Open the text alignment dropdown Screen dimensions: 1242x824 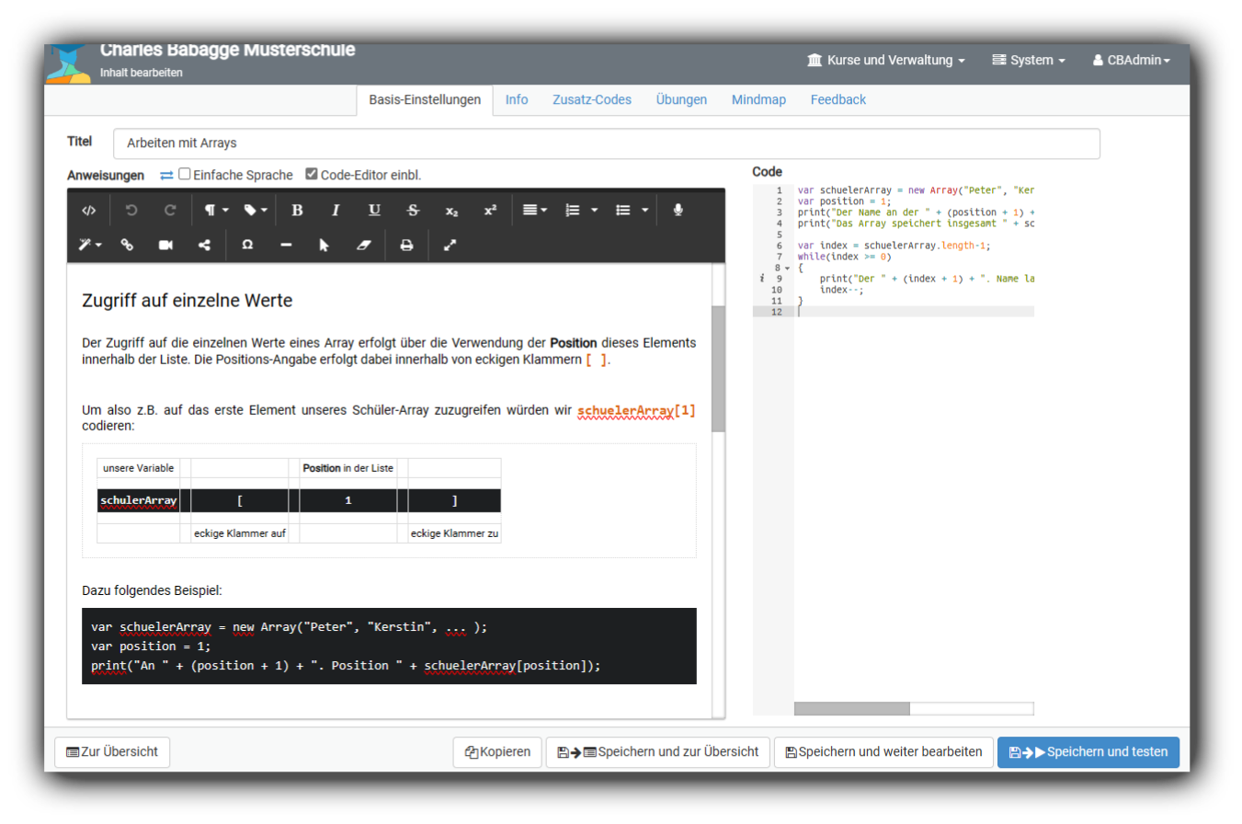pyautogui.click(x=533, y=210)
